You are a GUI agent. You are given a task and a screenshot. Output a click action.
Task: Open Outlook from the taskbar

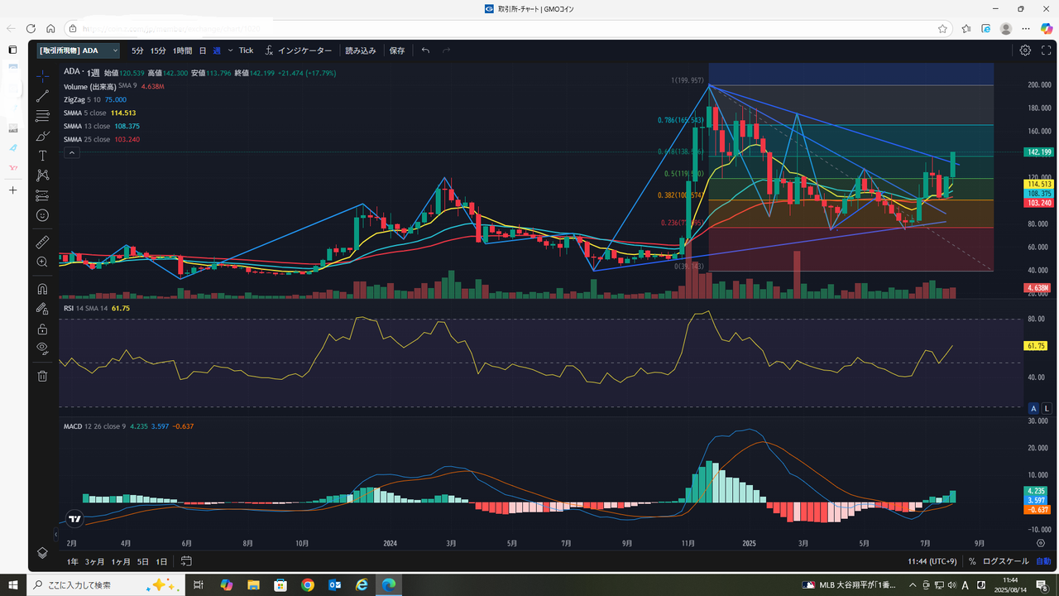pyautogui.click(x=335, y=584)
